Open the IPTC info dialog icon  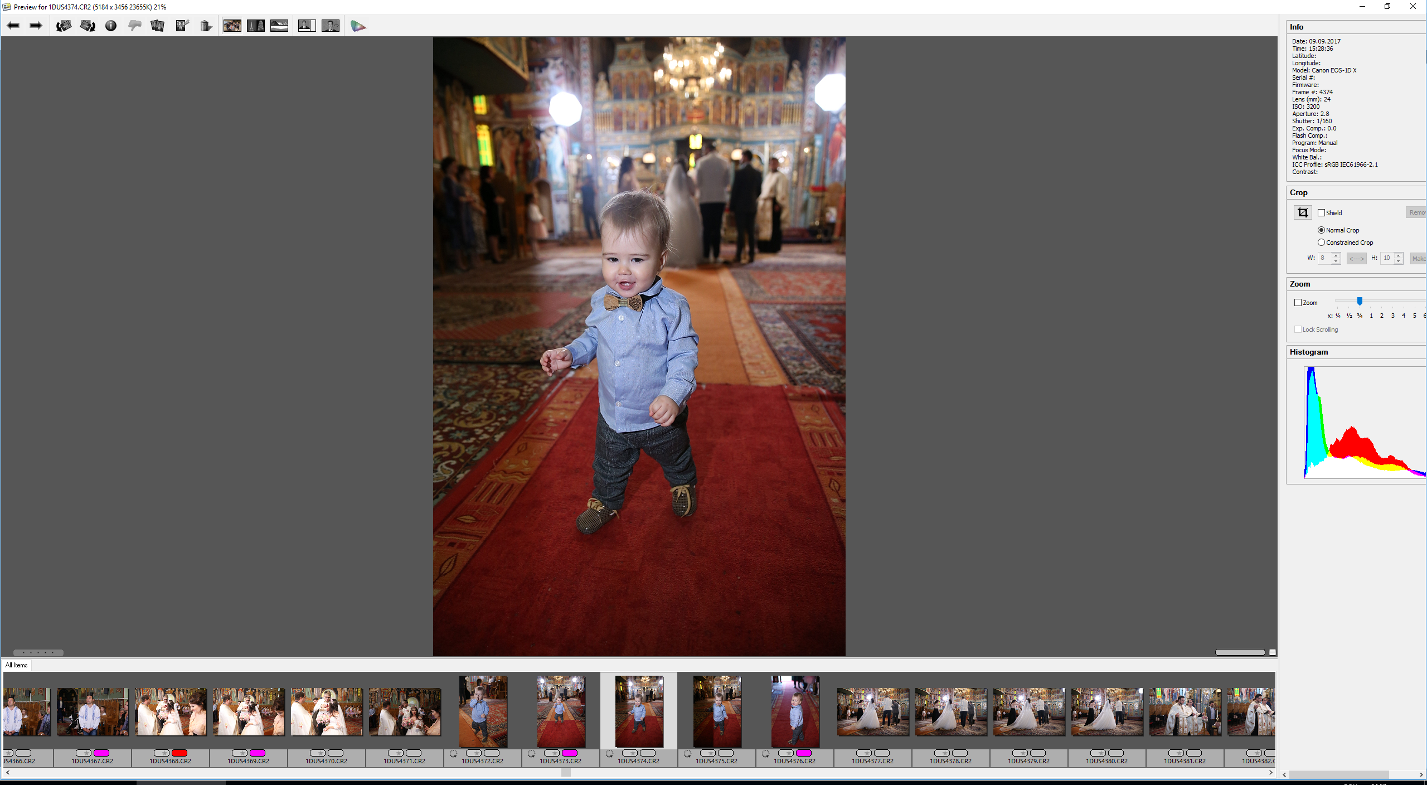(111, 26)
